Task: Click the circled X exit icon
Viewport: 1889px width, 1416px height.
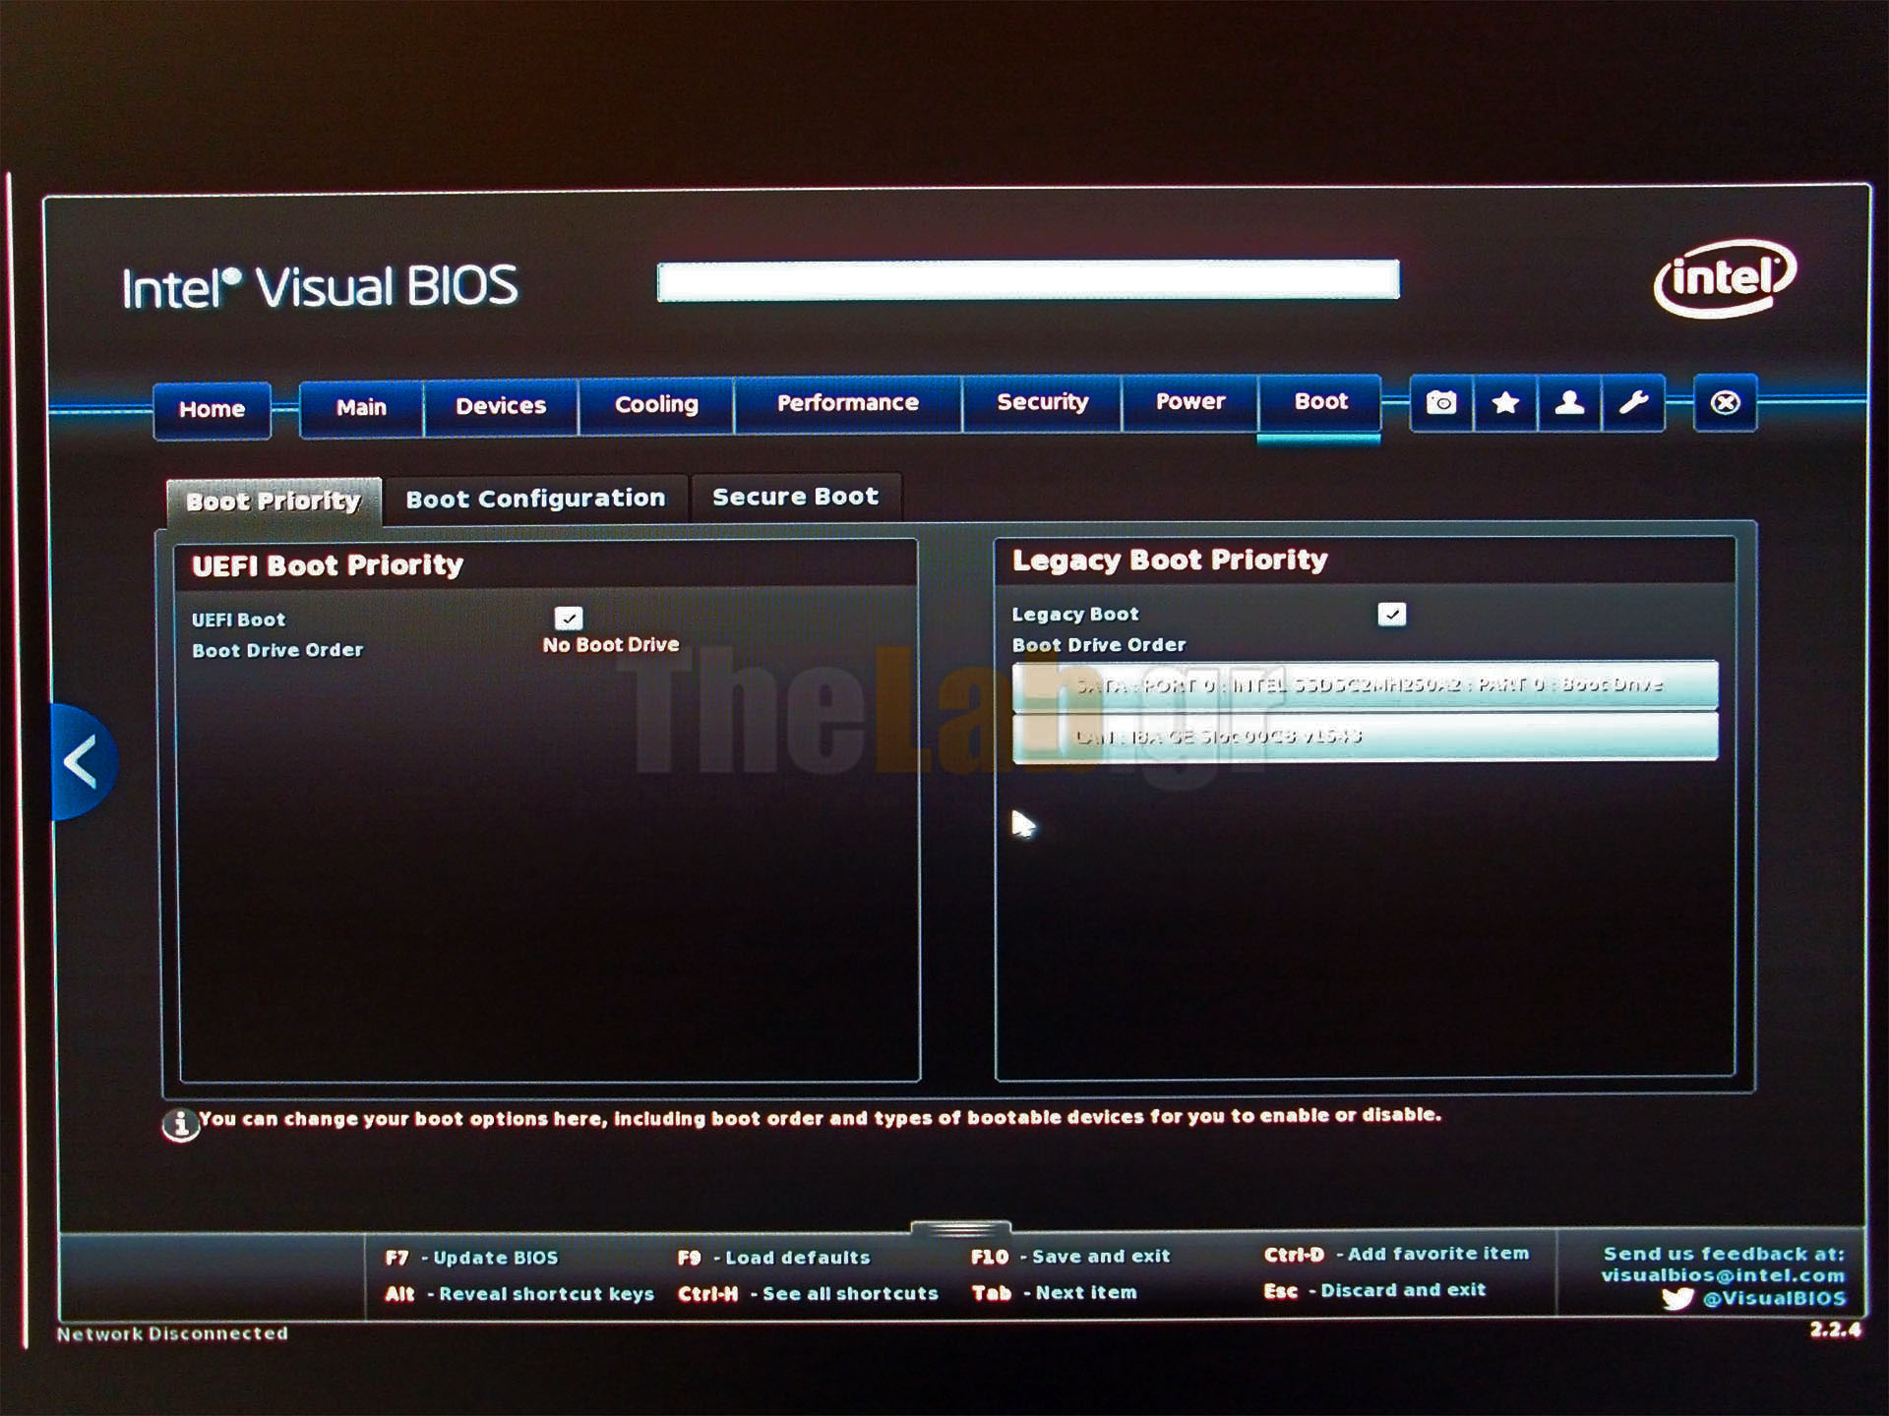Action: [1725, 402]
